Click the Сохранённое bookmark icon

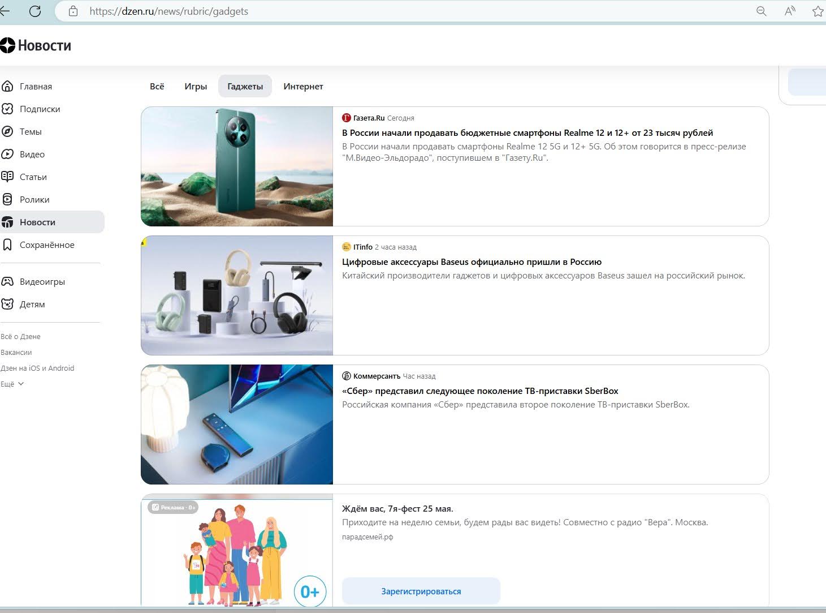[7, 245]
